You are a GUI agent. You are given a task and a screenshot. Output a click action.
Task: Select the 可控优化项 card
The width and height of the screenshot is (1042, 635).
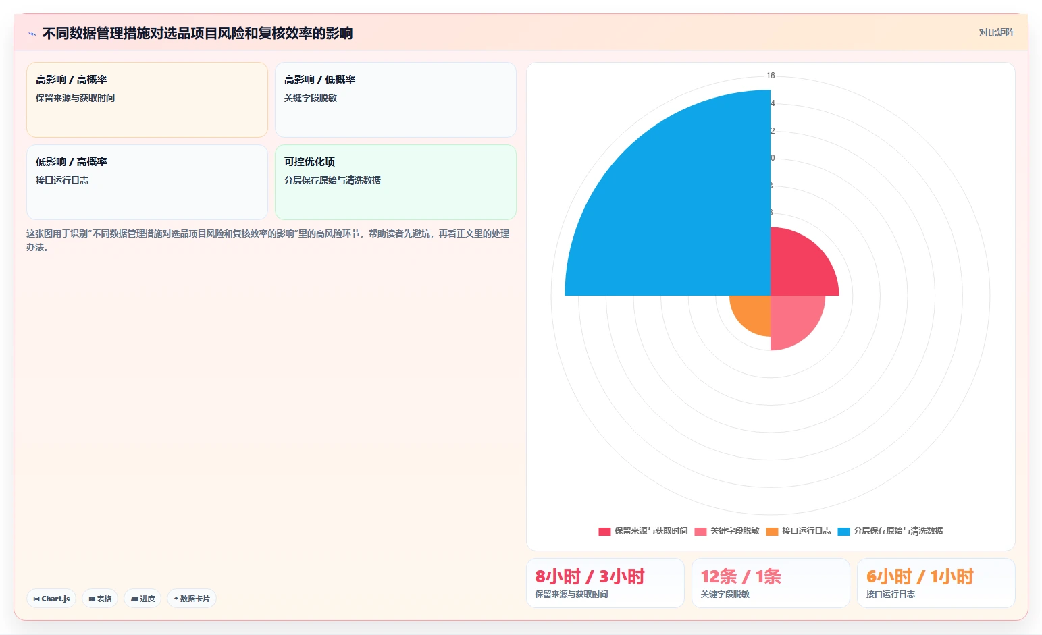click(x=396, y=182)
